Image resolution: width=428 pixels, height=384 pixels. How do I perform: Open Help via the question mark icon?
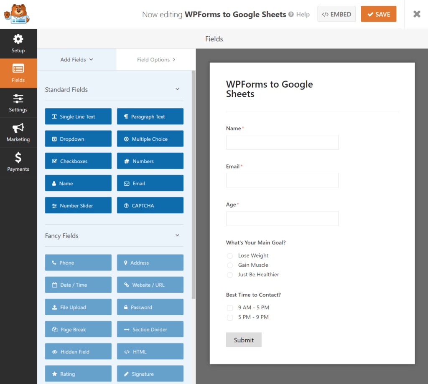click(292, 14)
